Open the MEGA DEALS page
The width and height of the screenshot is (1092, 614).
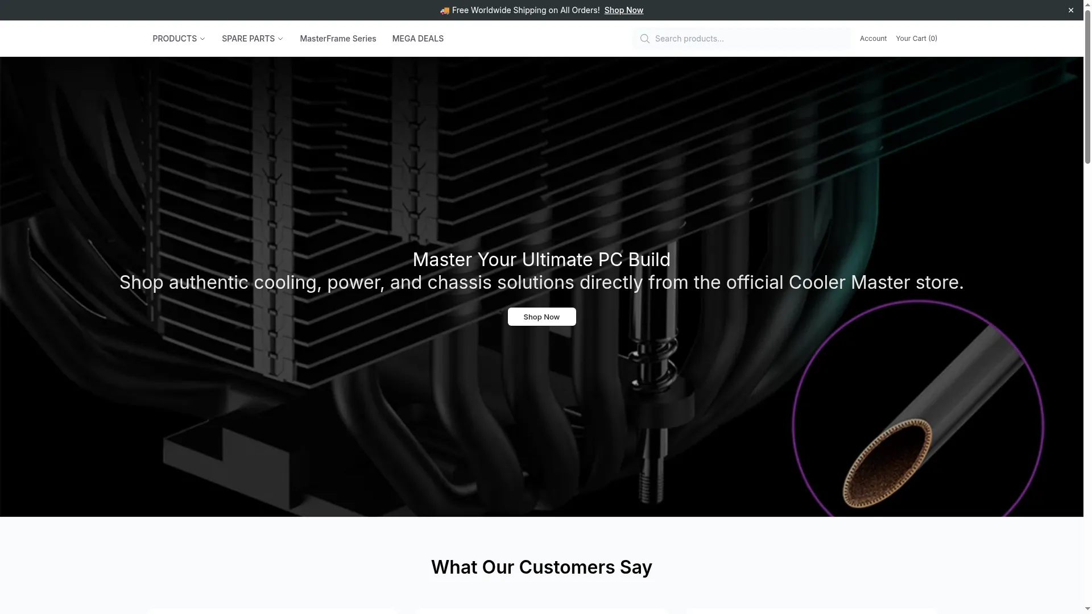point(417,39)
